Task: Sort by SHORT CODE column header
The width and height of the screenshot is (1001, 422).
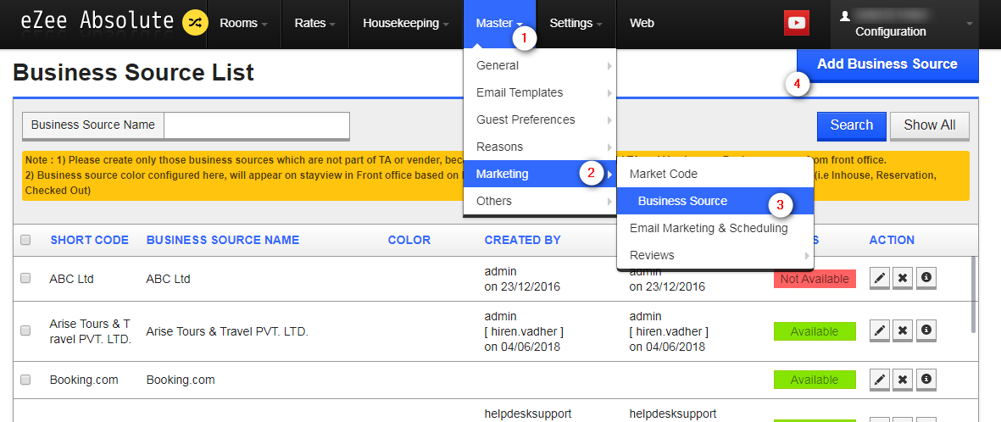Action: [89, 240]
